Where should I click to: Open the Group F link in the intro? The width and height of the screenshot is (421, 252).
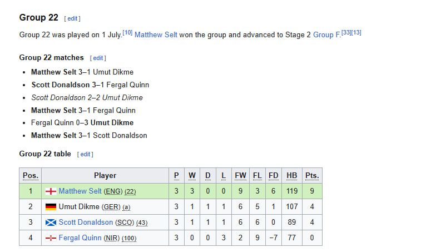[327, 35]
